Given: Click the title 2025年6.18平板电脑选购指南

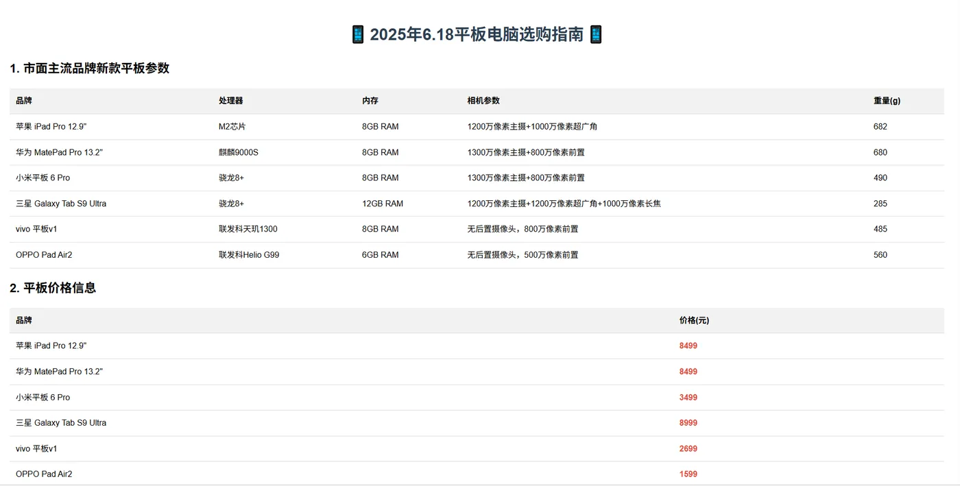Looking at the screenshot, I should (x=477, y=34).
